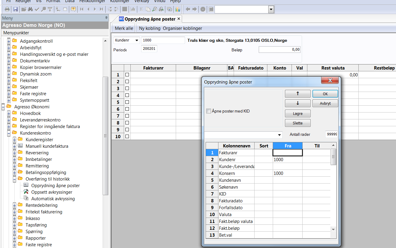The height and width of the screenshot is (248, 396).
Task: Click the move up arrow button
Action: (x=298, y=94)
